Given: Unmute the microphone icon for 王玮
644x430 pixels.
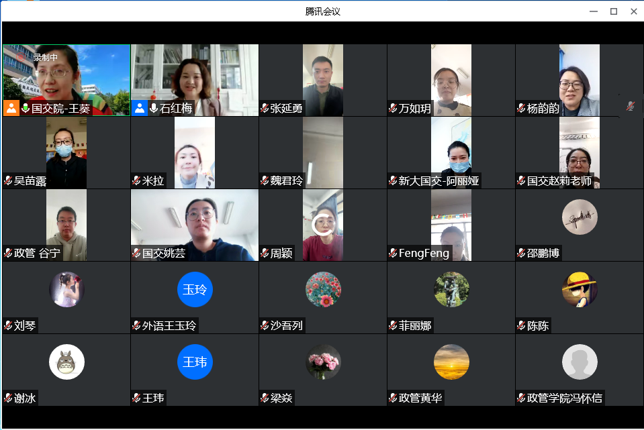Looking at the screenshot, I should [x=137, y=398].
